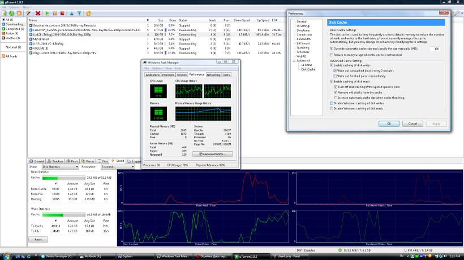This screenshot has height=260, width=464.
Task: Click the Add Torrent toolbar icon
Action: coord(5,12)
